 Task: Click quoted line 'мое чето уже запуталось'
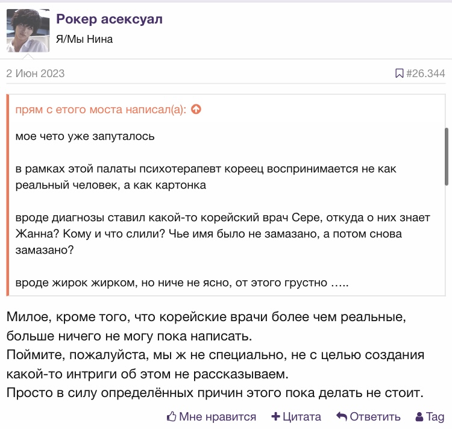85,136
